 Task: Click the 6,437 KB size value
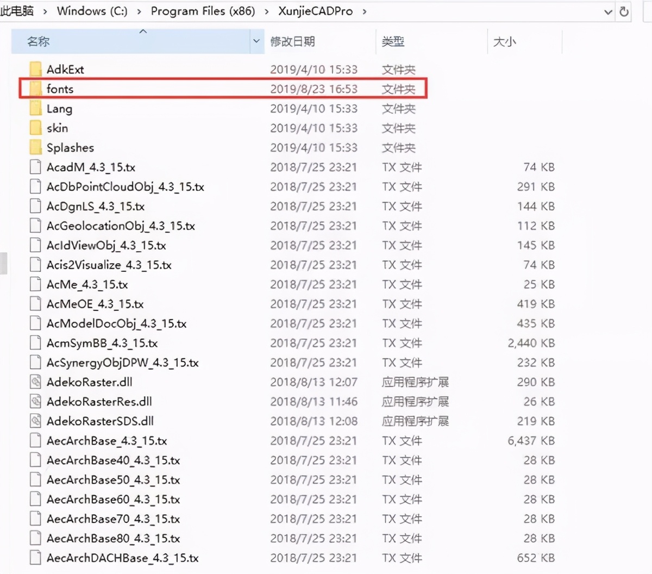tap(531, 441)
